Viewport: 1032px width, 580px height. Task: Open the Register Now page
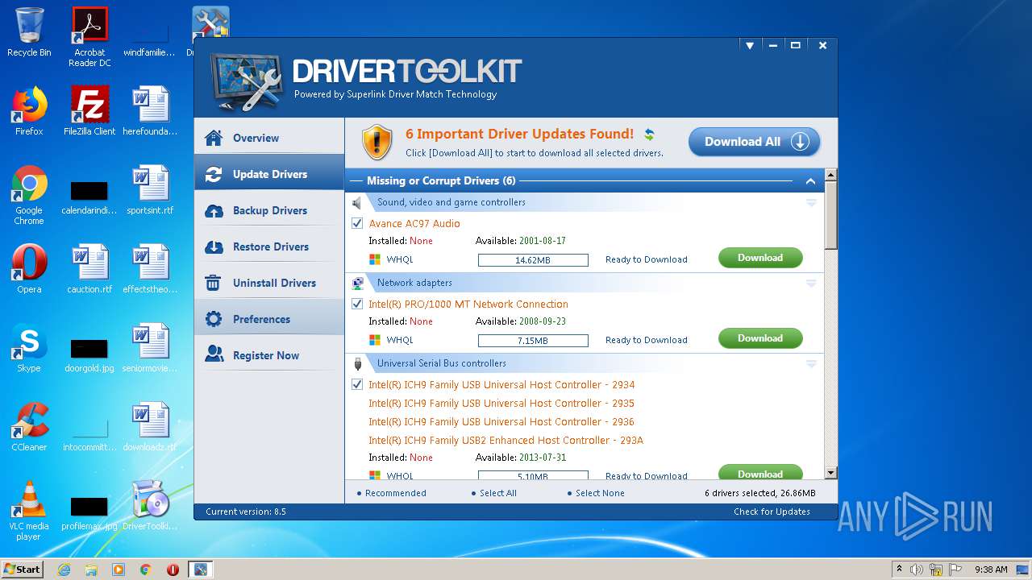point(269,355)
